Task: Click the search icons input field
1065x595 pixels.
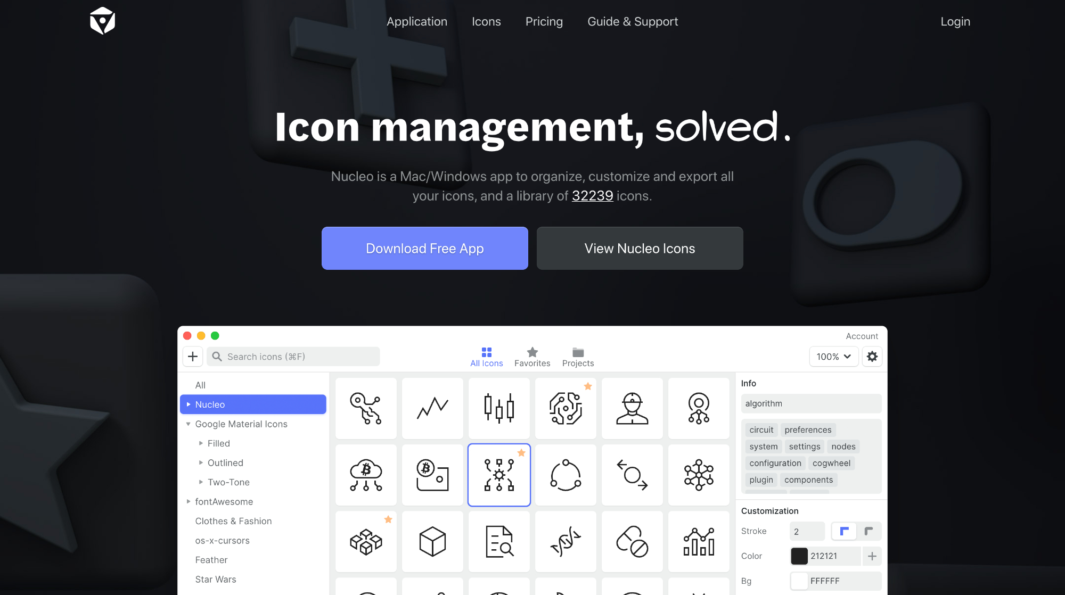Action: (293, 356)
